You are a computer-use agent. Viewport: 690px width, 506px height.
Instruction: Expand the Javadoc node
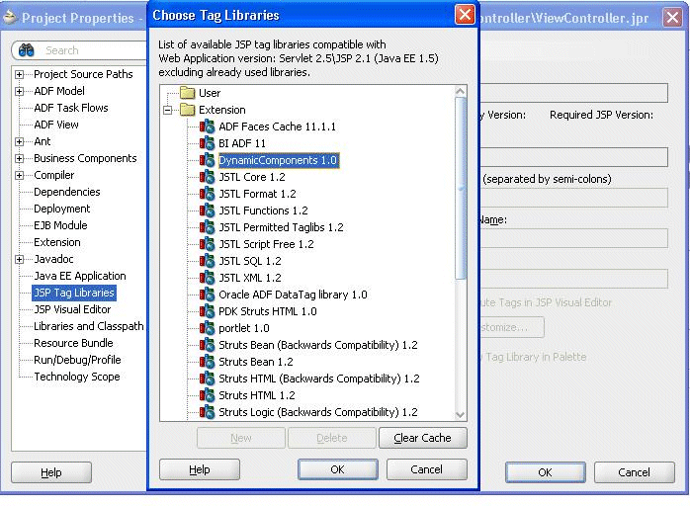point(19,260)
